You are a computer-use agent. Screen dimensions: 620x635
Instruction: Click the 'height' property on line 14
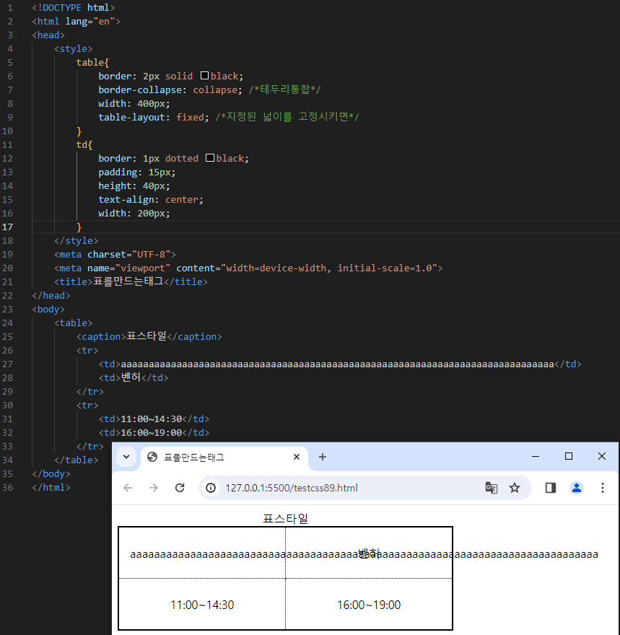pos(115,186)
